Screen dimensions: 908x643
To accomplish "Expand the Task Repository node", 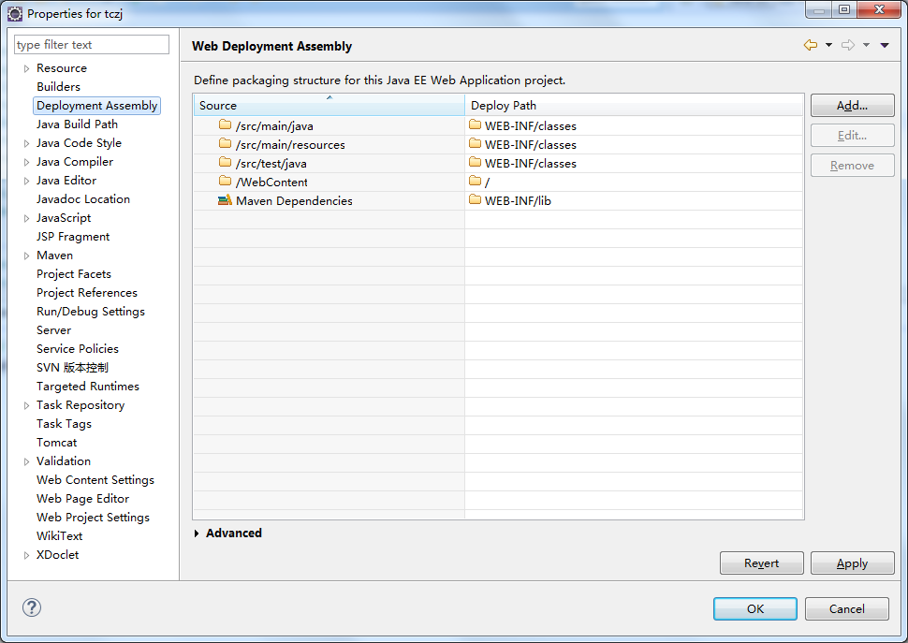I will [26, 405].
